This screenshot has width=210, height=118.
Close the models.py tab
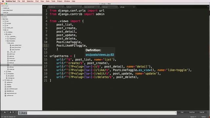pos(63,7)
